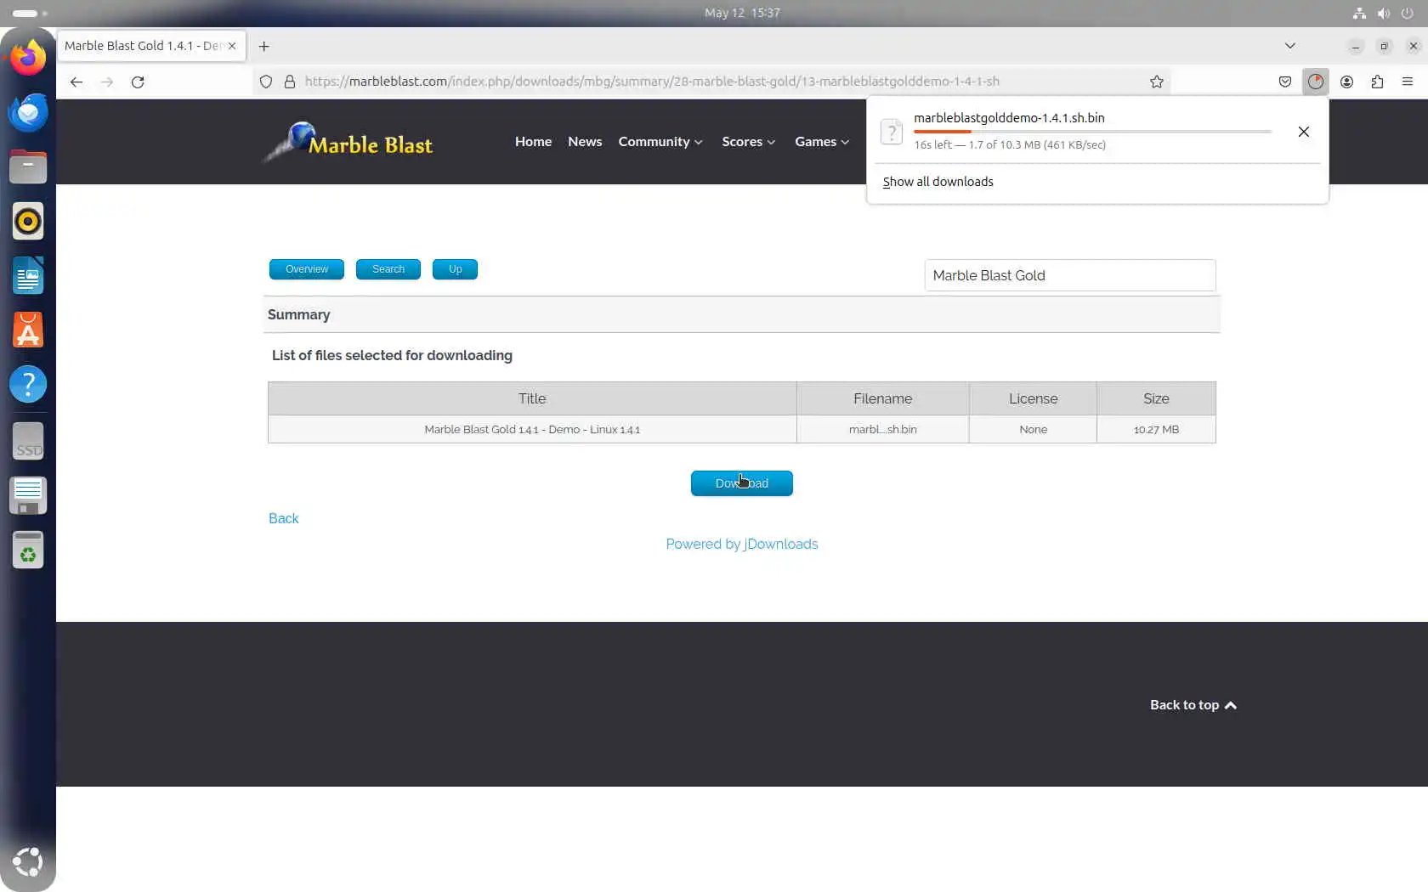Open the News section
This screenshot has height=892, width=1428.
coord(585,142)
